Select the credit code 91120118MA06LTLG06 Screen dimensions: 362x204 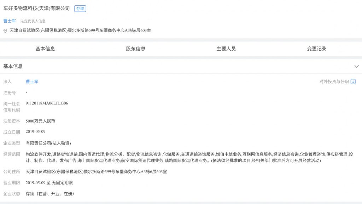(46, 103)
